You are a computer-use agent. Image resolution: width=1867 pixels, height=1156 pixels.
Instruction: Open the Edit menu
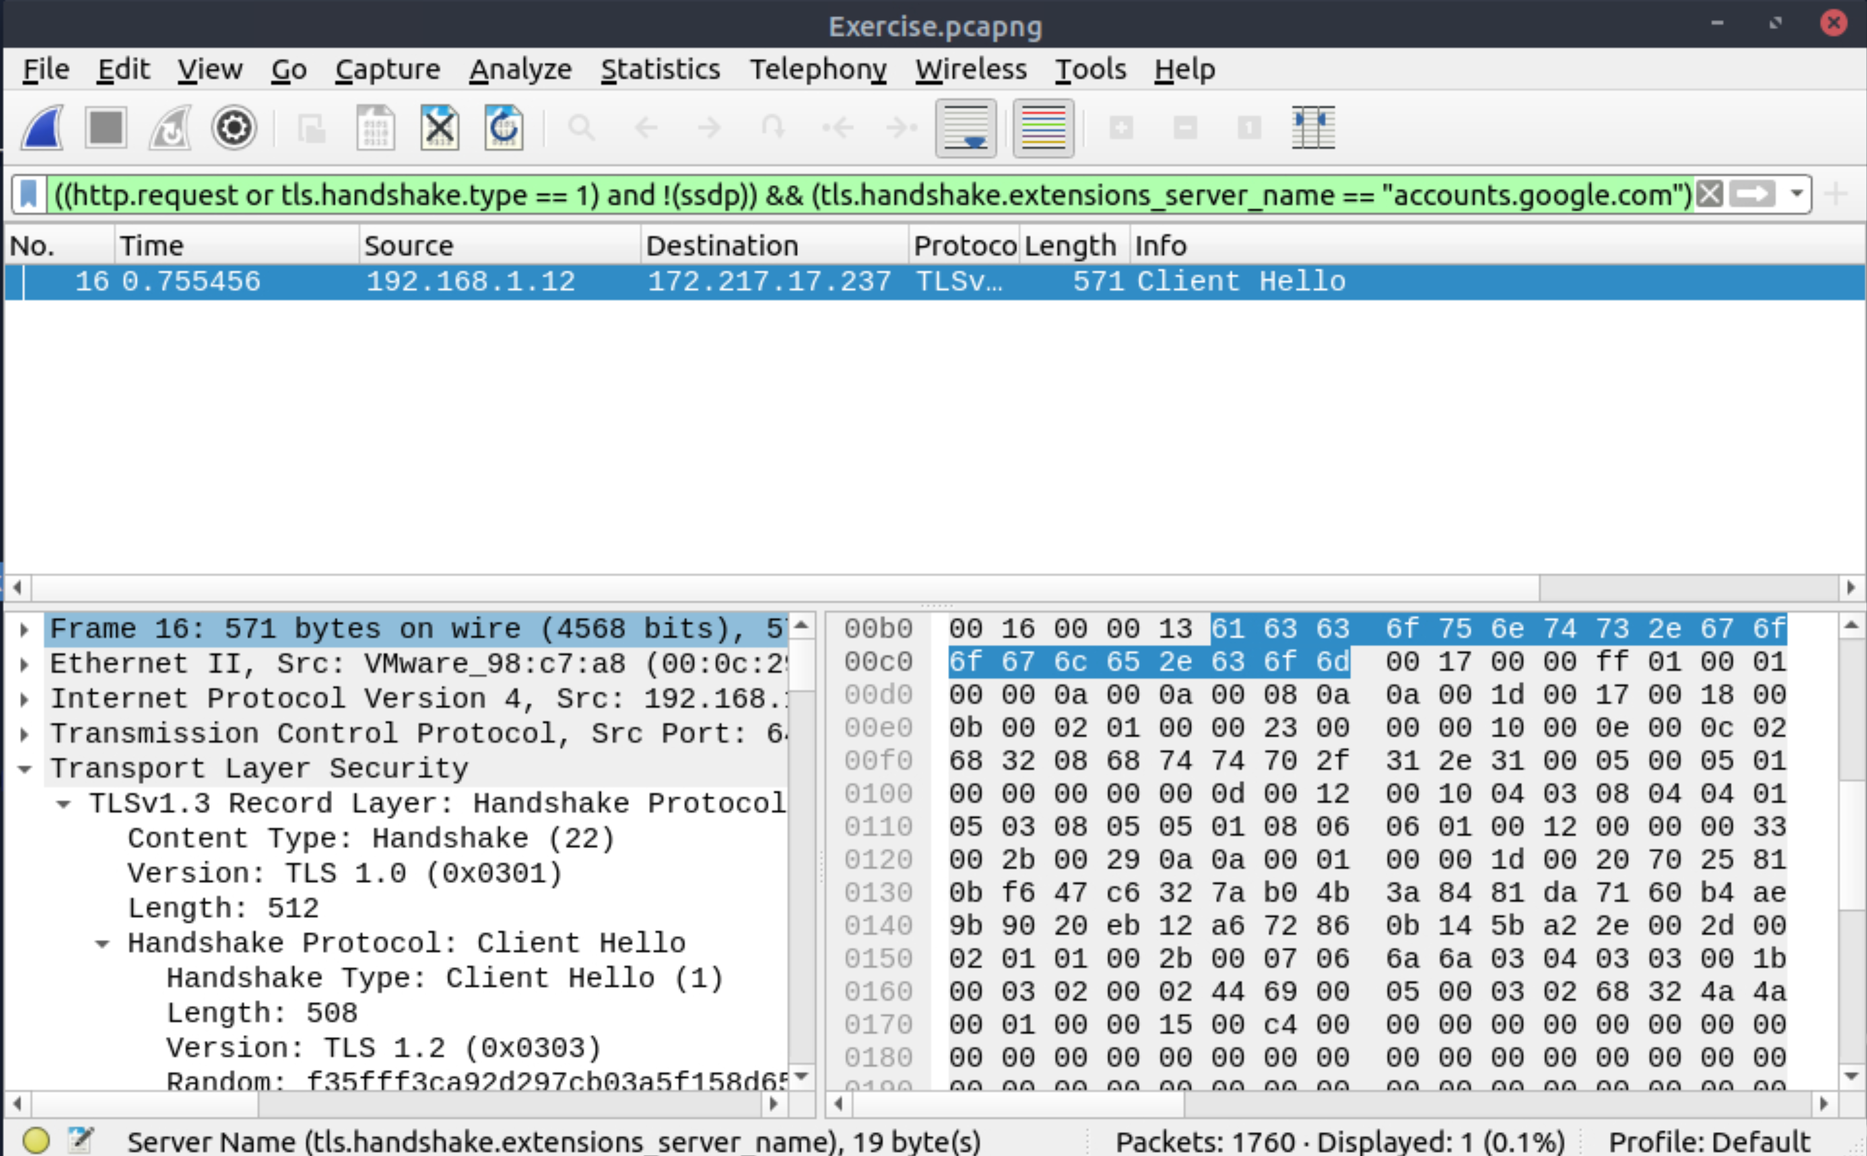pyautogui.click(x=123, y=70)
